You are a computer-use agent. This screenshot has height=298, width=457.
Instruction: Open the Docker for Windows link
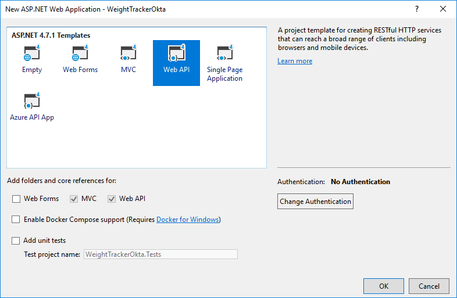pyautogui.click(x=188, y=220)
